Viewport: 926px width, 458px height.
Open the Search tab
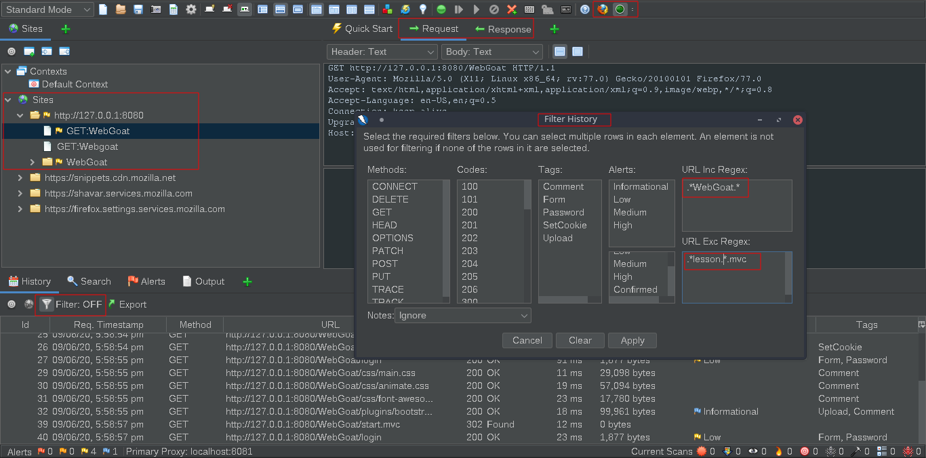click(89, 281)
